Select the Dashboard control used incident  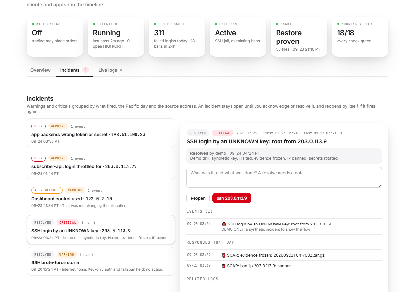(101, 198)
